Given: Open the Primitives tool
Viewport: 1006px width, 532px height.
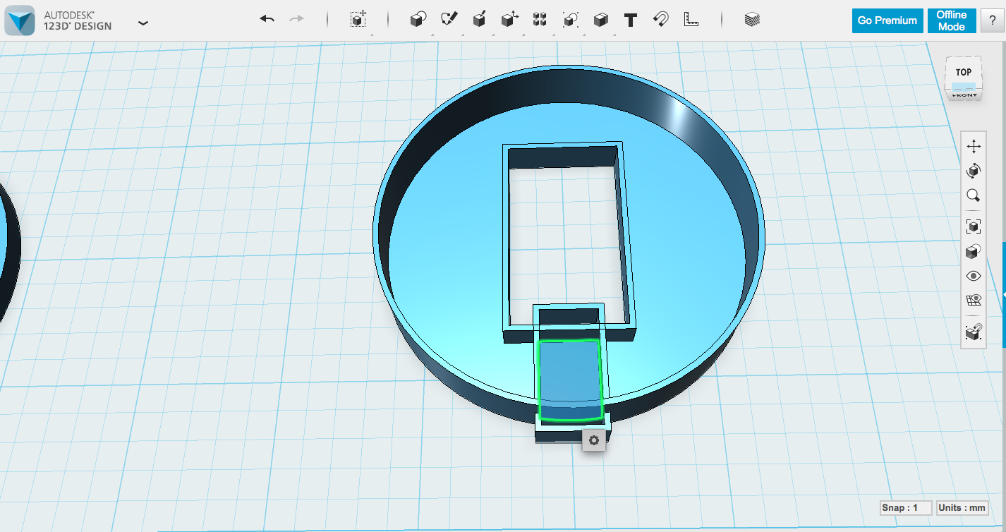Looking at the screenshot, I should [x=418, y=20].
